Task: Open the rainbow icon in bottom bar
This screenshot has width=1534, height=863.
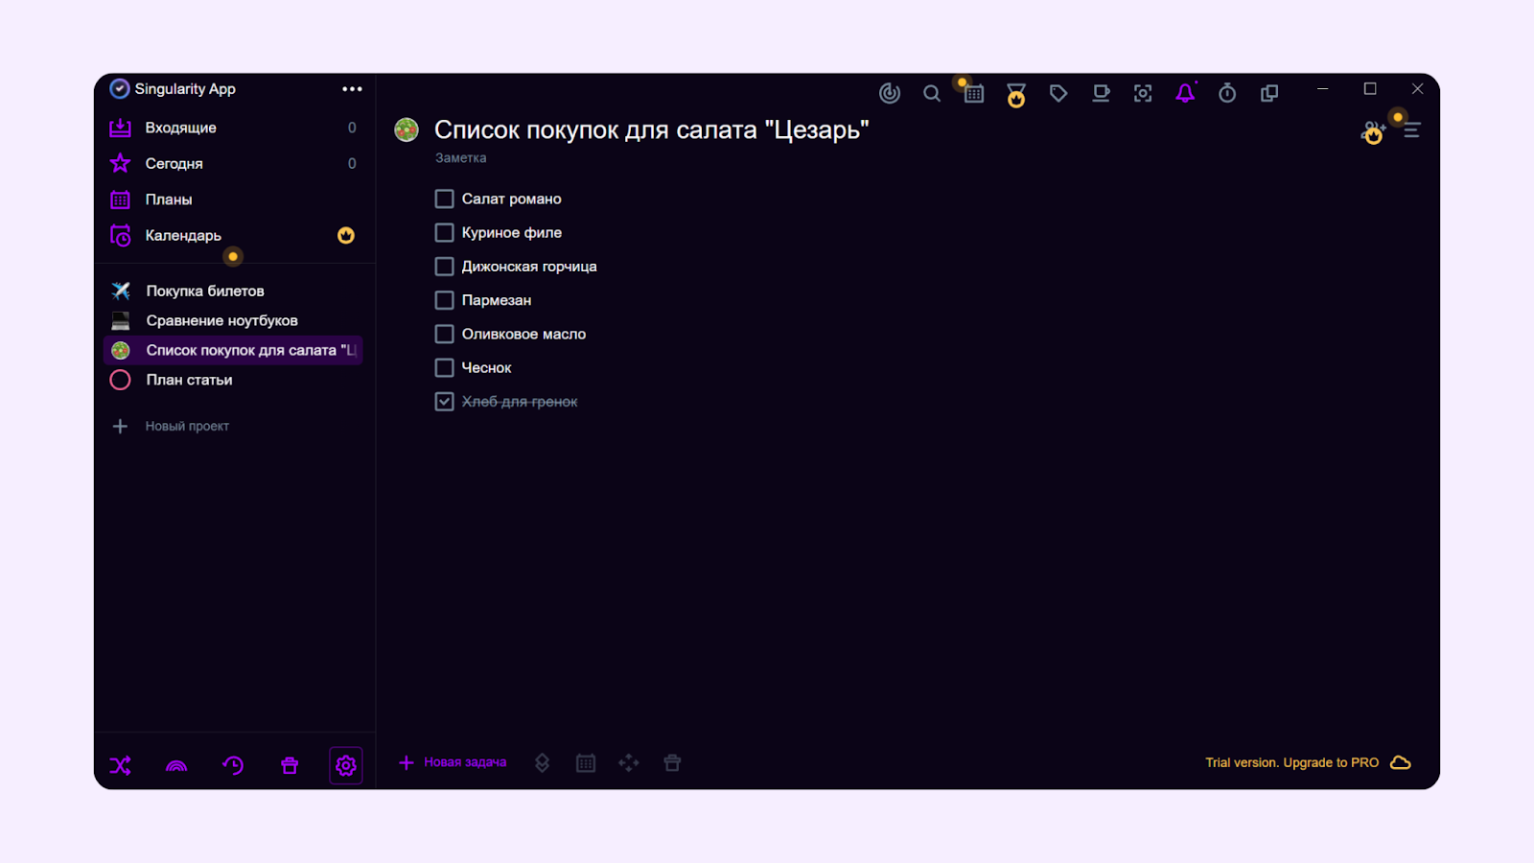Action: tap(176, 765)
